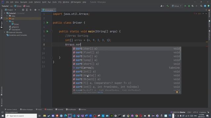Image resolution: width=211 pixels, height=118 pixels.
Task: Open Search Everywhere magnifier icon
Action: click(x=201, y=6)
